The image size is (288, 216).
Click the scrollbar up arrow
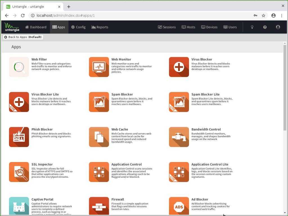pyautogui.click(x=285, y=43)
